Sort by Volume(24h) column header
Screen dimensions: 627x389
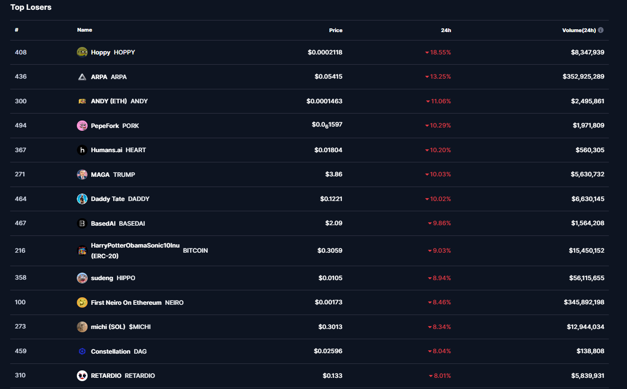pyautogui.click(x=579, y=30)
